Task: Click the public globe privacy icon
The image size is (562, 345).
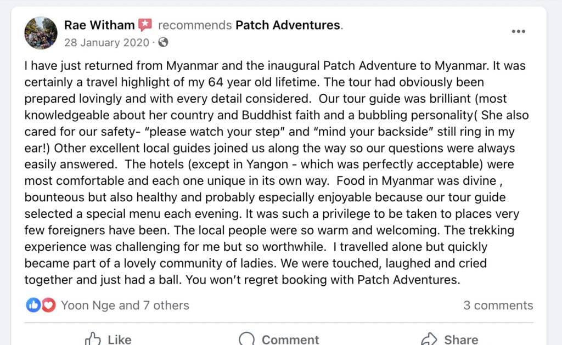Action: coord(163,42)
